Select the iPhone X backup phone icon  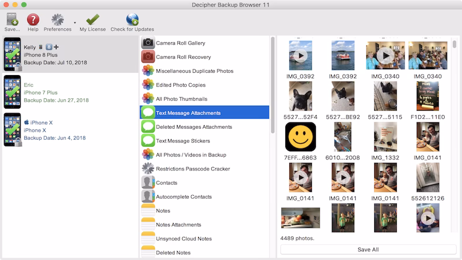coord(12,129)
